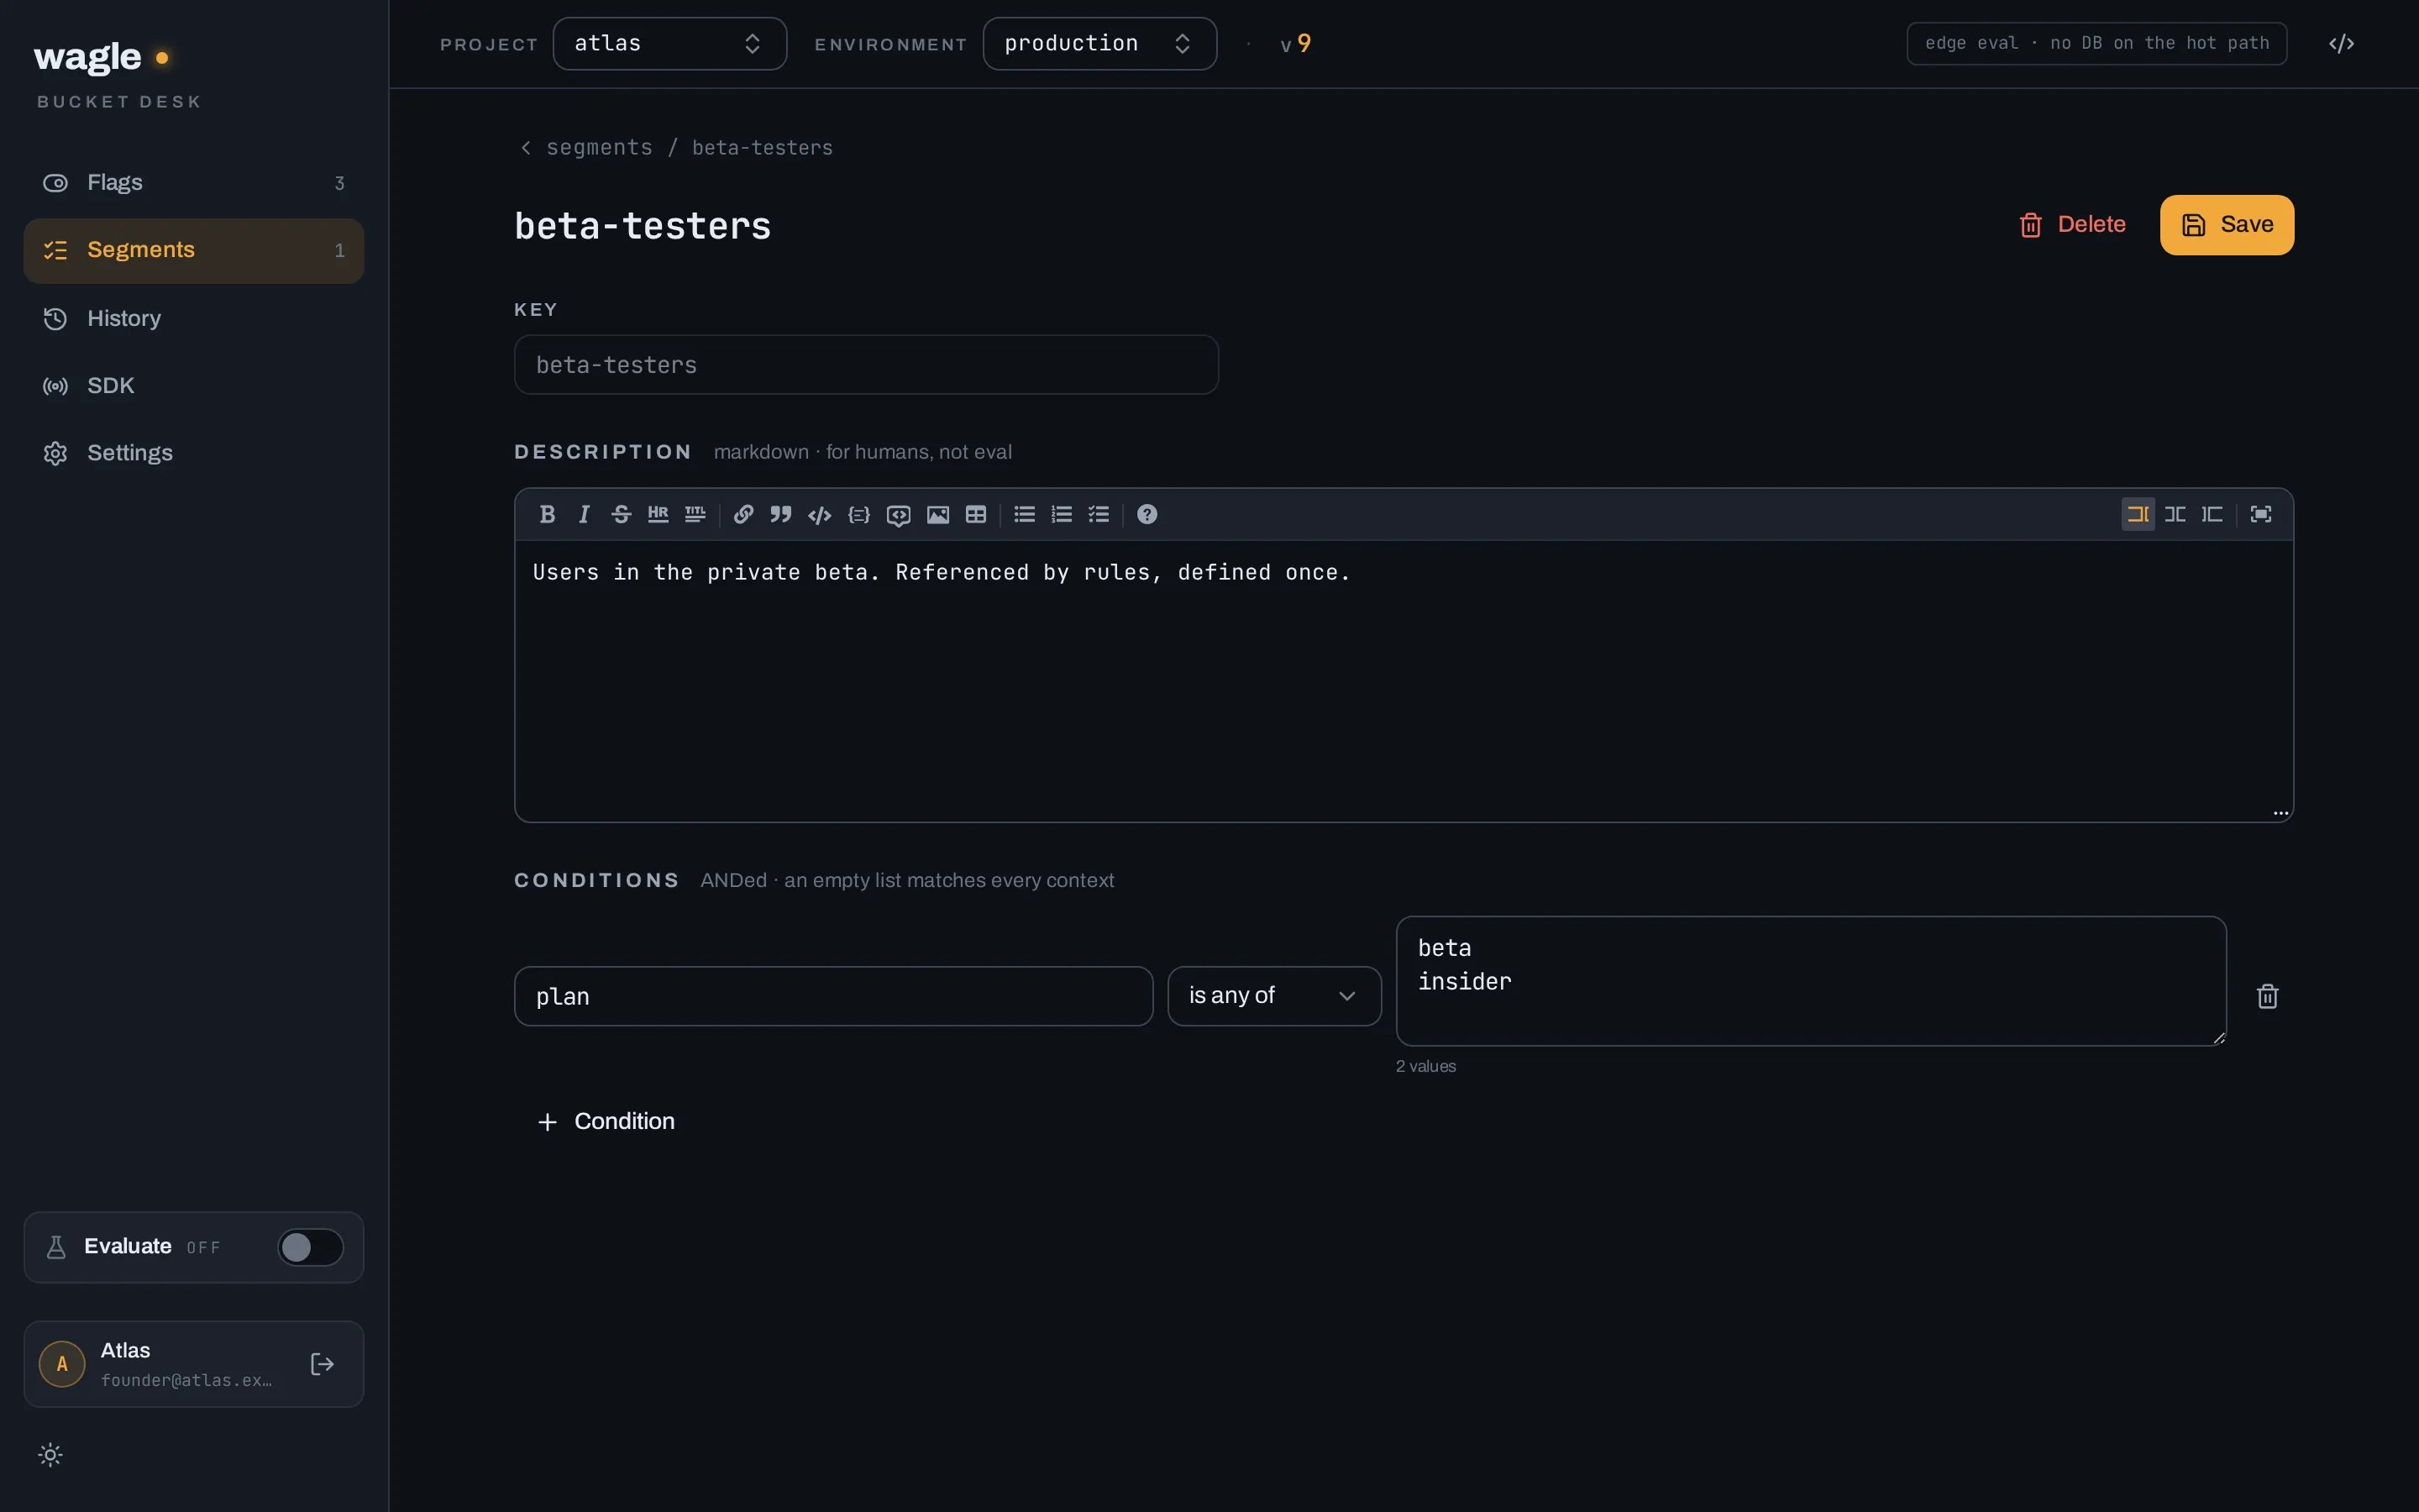The width and height of the screenshot is (2419, 1512).
Task: Insert code comment bubble icon
Action: [x=898, y=514]
